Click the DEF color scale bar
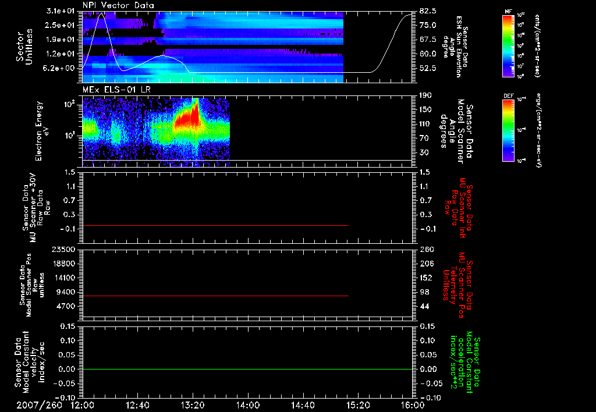The image size is (596, 412). pyautogui.click(x=509, y=130)
